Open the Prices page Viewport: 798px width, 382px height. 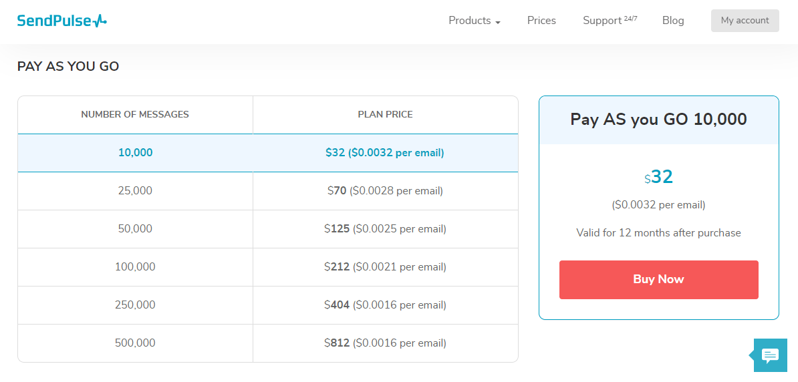coord(541,21)
